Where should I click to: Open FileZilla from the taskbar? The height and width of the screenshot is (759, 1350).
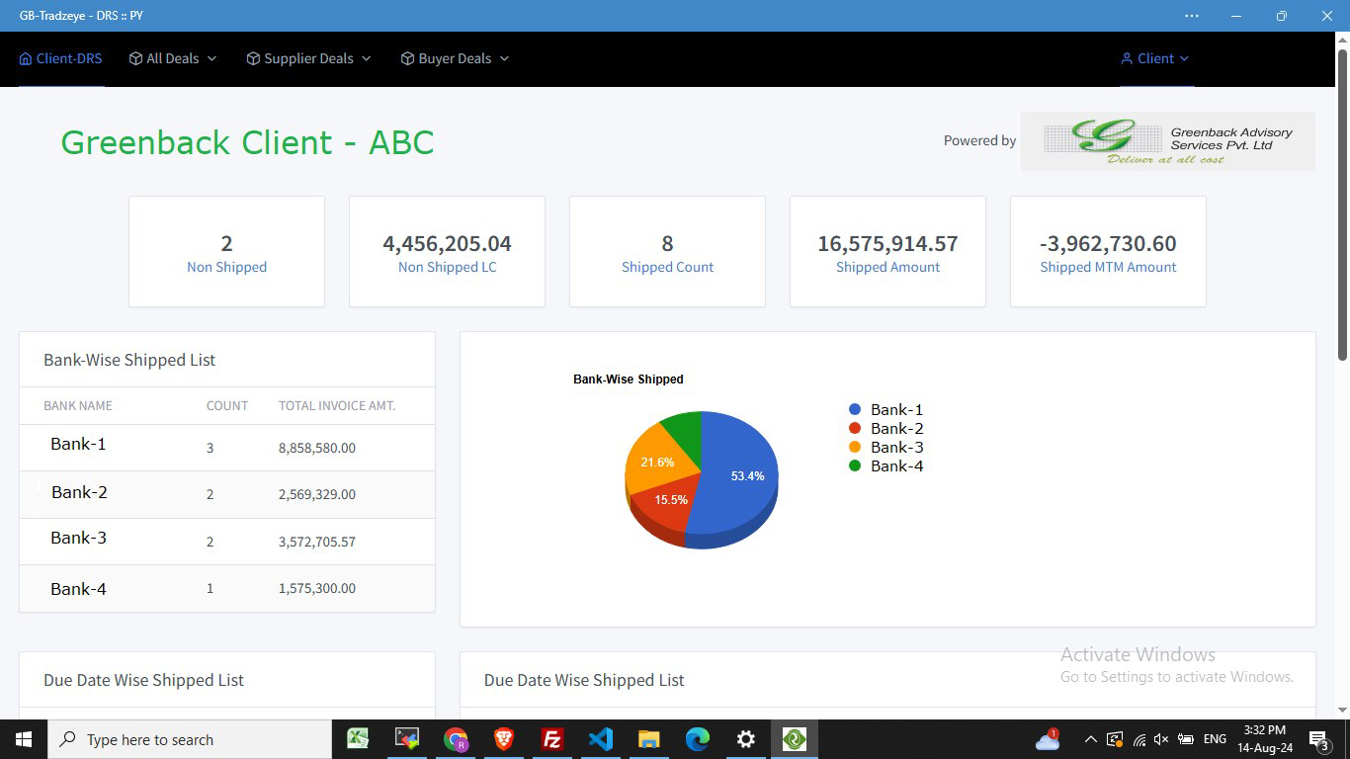click(x=551, y=739)
